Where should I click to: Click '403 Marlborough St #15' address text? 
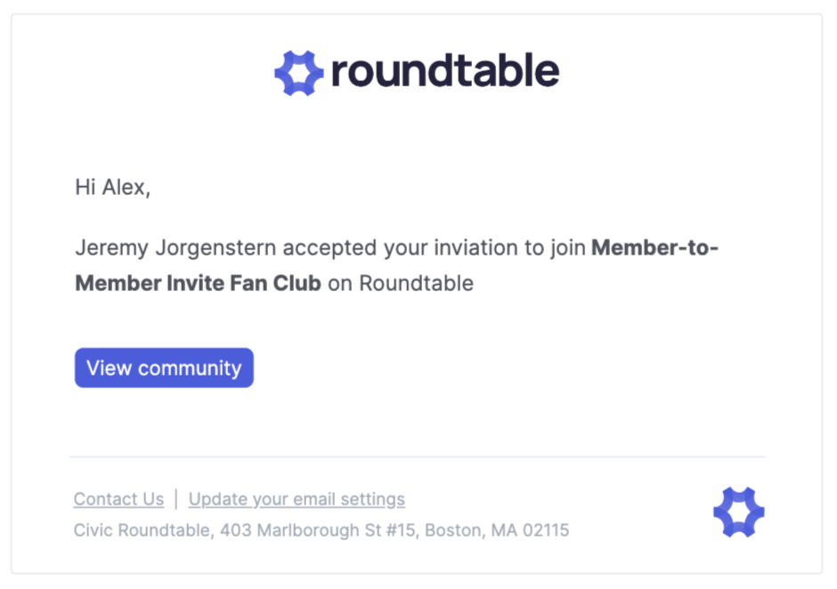pyautogui.click(x=318, y=530)
